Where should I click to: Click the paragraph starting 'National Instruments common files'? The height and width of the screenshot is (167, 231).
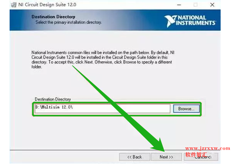[103, 60]
